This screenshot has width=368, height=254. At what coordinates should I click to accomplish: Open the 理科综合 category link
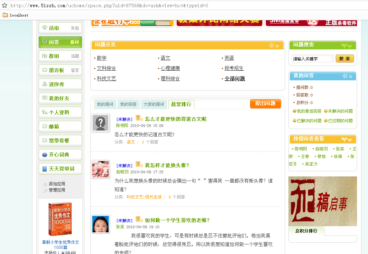[x=170, y=79]
